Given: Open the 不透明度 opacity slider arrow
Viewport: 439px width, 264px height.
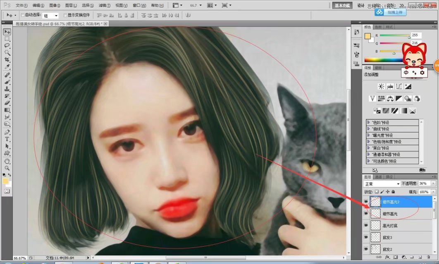Looking at the screenshot, I should (x=433, y=184).
